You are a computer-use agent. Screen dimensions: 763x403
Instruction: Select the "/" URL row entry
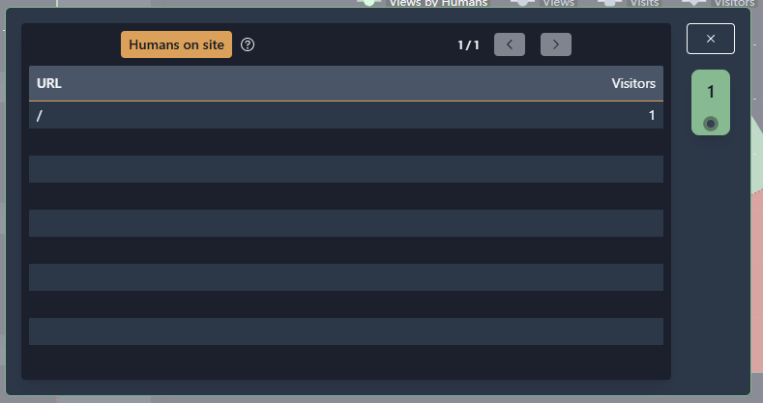click(40, 116)
